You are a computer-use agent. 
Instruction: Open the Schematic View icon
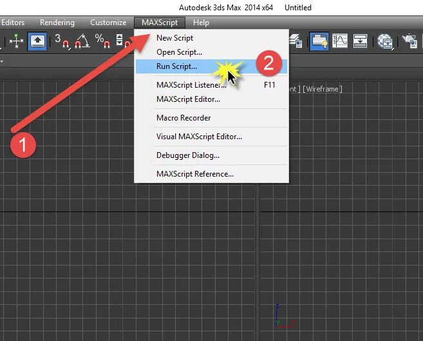(x=360, y=41)
